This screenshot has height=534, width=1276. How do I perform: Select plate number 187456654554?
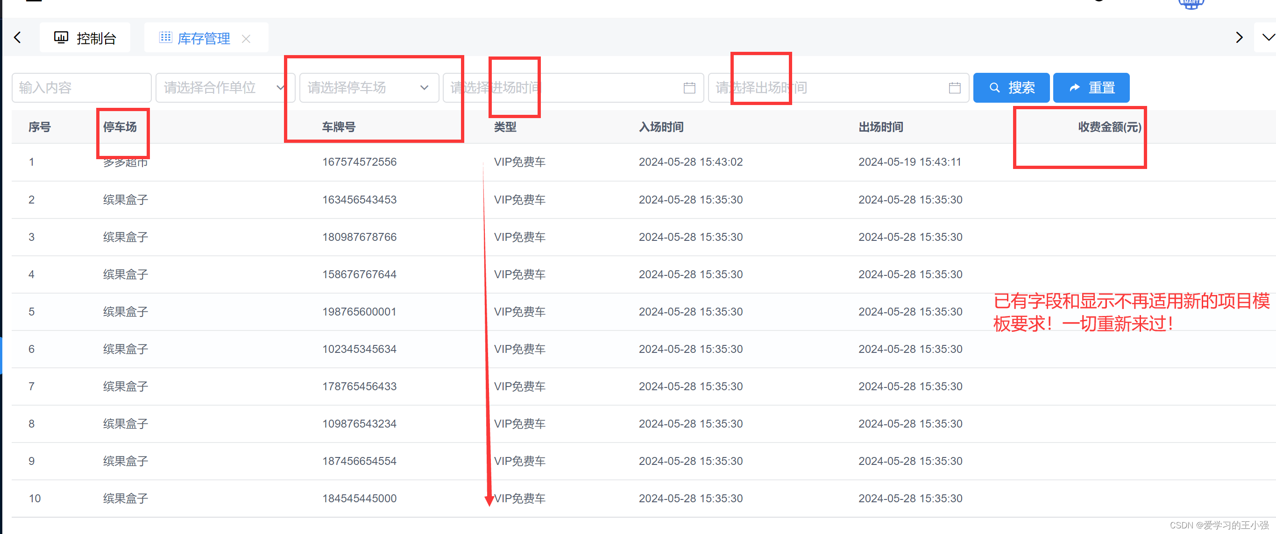tap(360, 461)
